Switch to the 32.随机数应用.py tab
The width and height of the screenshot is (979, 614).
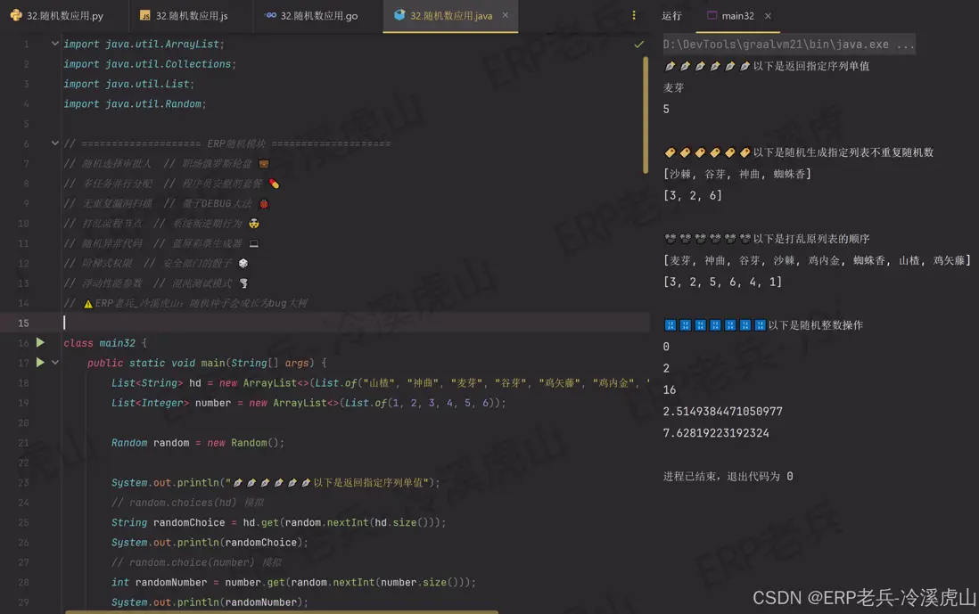[x=57, y=16]
